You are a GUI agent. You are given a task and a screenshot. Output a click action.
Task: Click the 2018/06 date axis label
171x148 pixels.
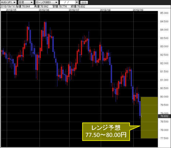tap(44, 10)
